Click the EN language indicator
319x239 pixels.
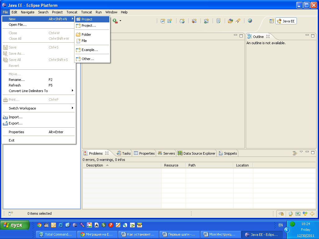click(x=281, y=225)
